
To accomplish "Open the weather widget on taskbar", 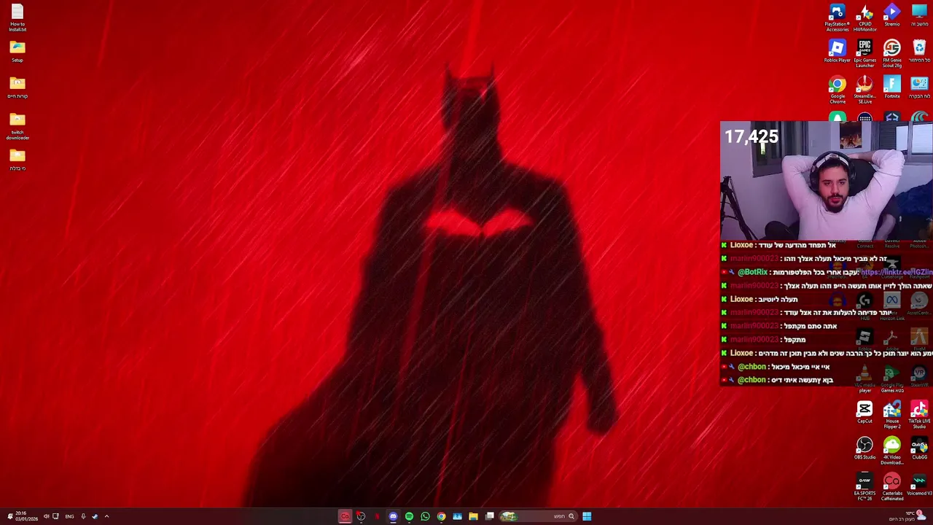I will point(907,516).
